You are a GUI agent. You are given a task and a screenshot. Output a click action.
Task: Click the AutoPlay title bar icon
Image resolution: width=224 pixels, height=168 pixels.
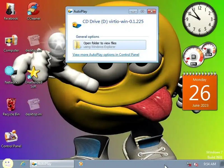tap(70, 11)
